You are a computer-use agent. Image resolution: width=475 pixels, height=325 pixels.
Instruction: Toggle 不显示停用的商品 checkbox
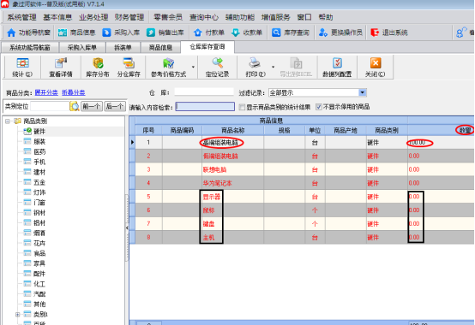point(319,107)
